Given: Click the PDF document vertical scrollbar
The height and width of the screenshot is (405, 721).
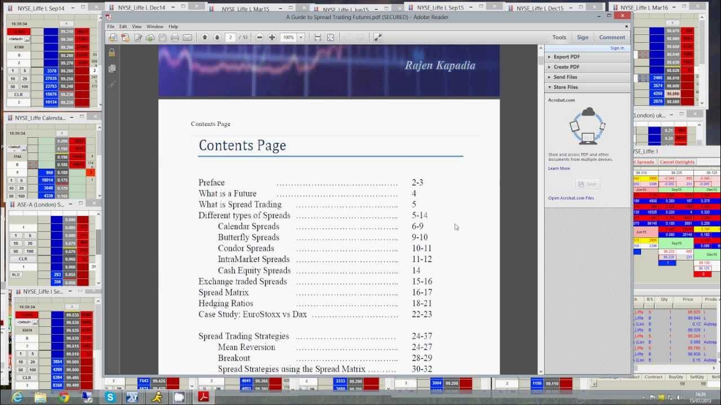Looking at the screenshot, I should (x=541, y=208).
